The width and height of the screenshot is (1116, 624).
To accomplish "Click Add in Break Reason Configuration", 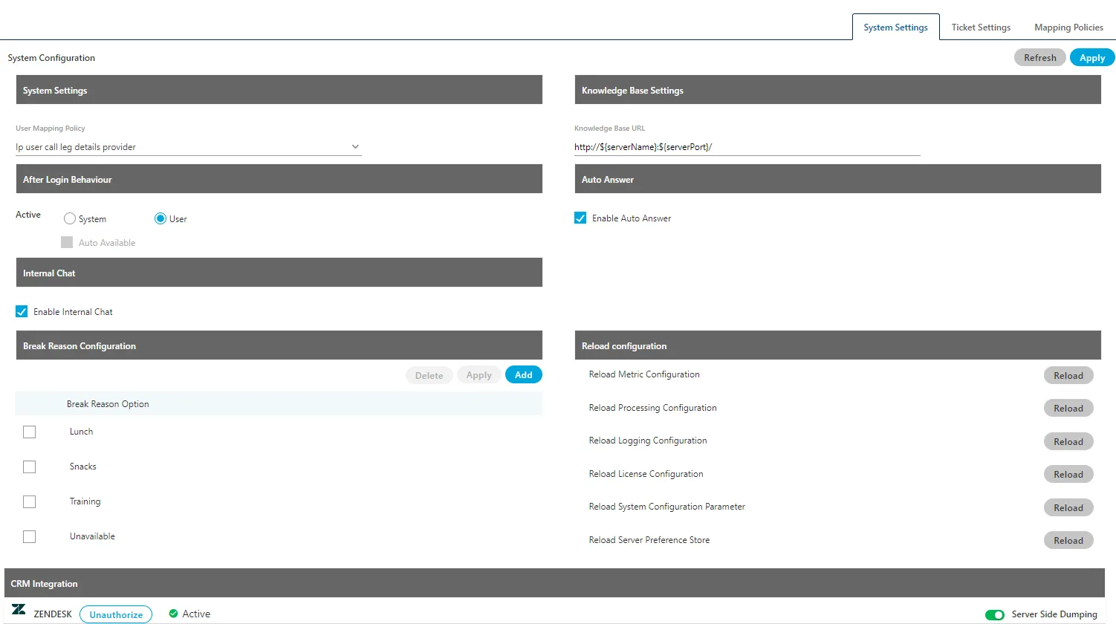I will click(524, 375).
